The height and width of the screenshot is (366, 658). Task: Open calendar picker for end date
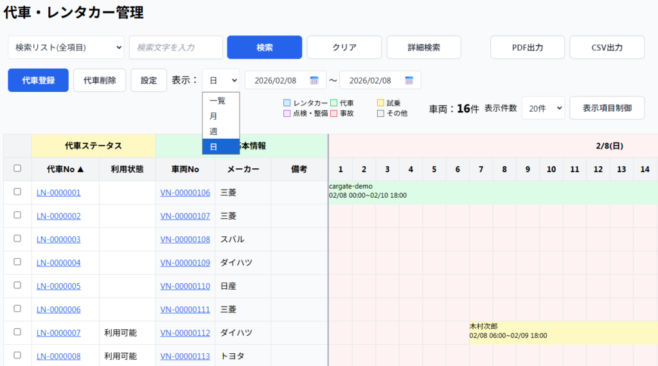[x=409, y=80]
